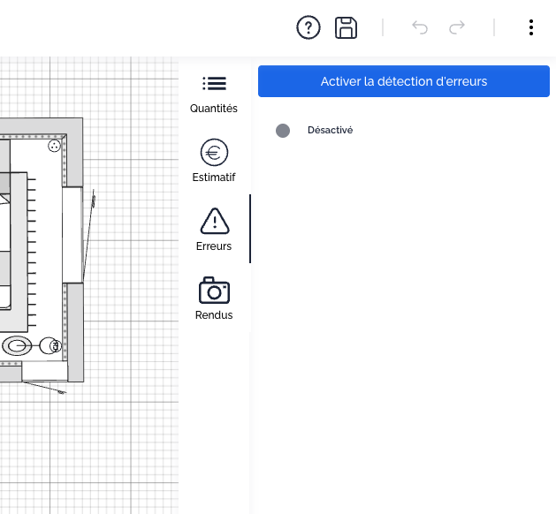Viewport: 556px width, 514px height.
Task: Switch to the Erreurs tab label
Action: (214, 246)
